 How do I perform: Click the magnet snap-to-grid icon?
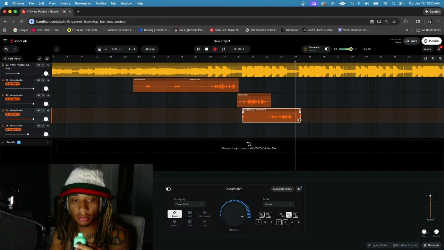tap(425, 59)
